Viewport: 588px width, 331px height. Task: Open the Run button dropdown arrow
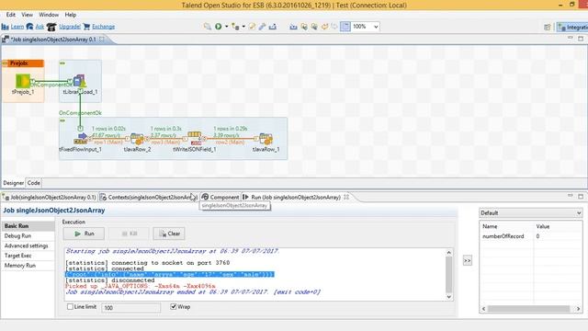(x=226, y=27)
